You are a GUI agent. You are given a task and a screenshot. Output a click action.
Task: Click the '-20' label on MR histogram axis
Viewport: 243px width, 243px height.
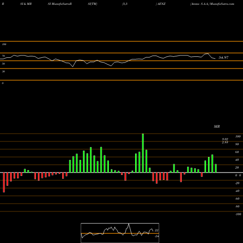coord(237,183)
